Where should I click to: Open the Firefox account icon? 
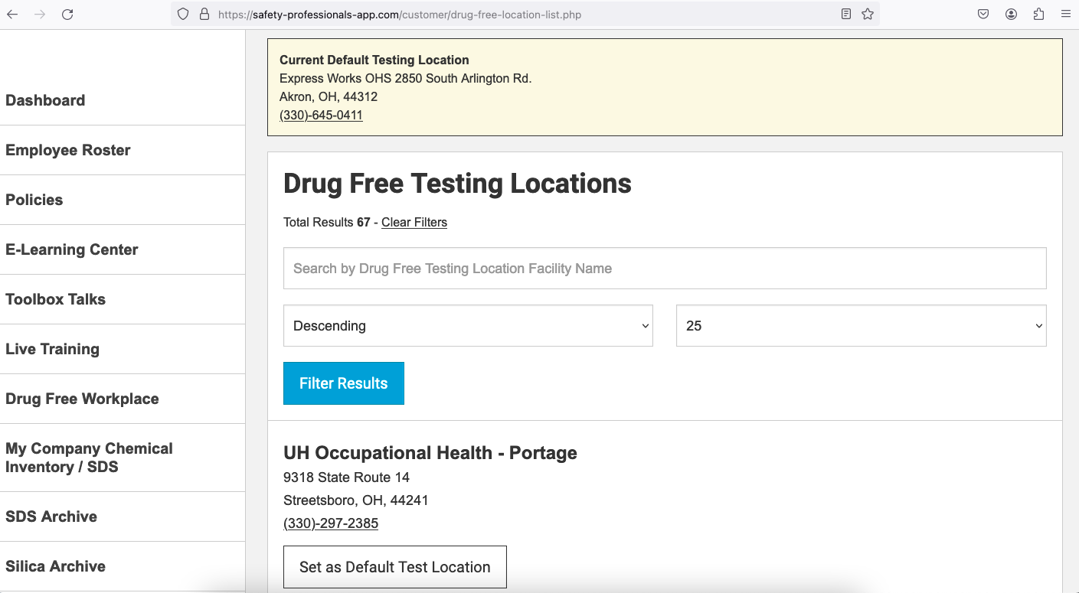[x=1011, y=14]
